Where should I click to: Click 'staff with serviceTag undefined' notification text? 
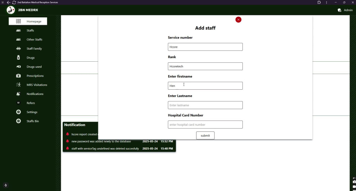(105, 148)
